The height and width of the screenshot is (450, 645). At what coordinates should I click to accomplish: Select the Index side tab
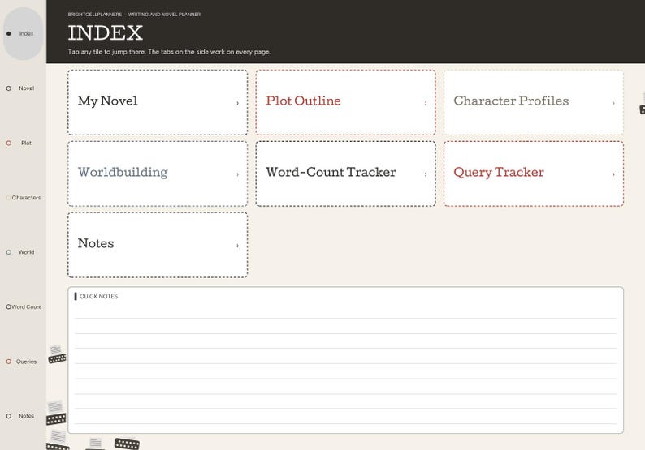click(24, 34)
